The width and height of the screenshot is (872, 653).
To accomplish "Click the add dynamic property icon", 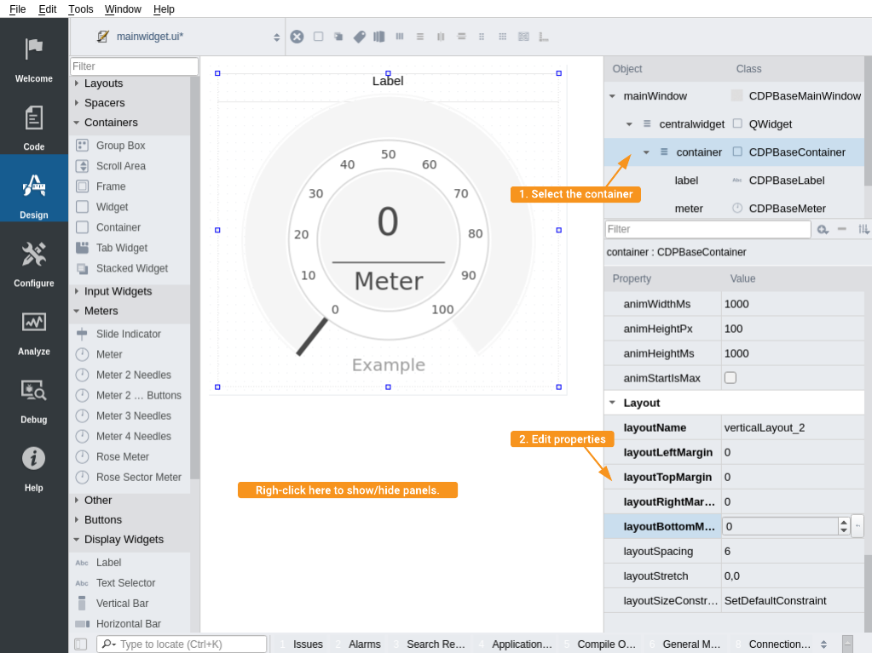I will 823,229.
